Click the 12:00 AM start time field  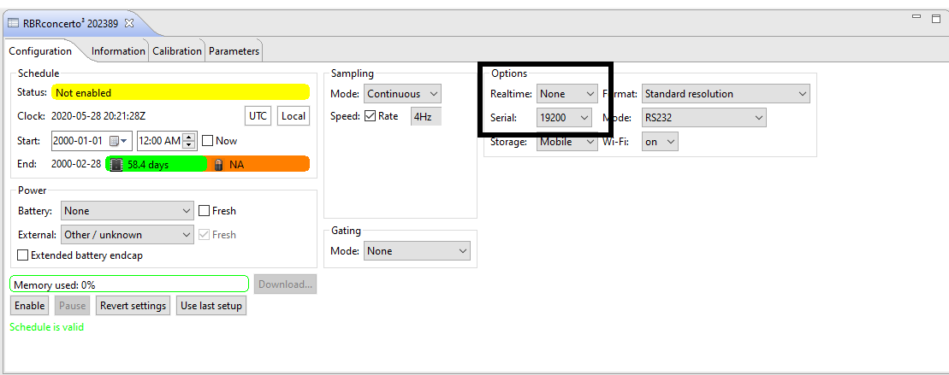tap(160, 141)
